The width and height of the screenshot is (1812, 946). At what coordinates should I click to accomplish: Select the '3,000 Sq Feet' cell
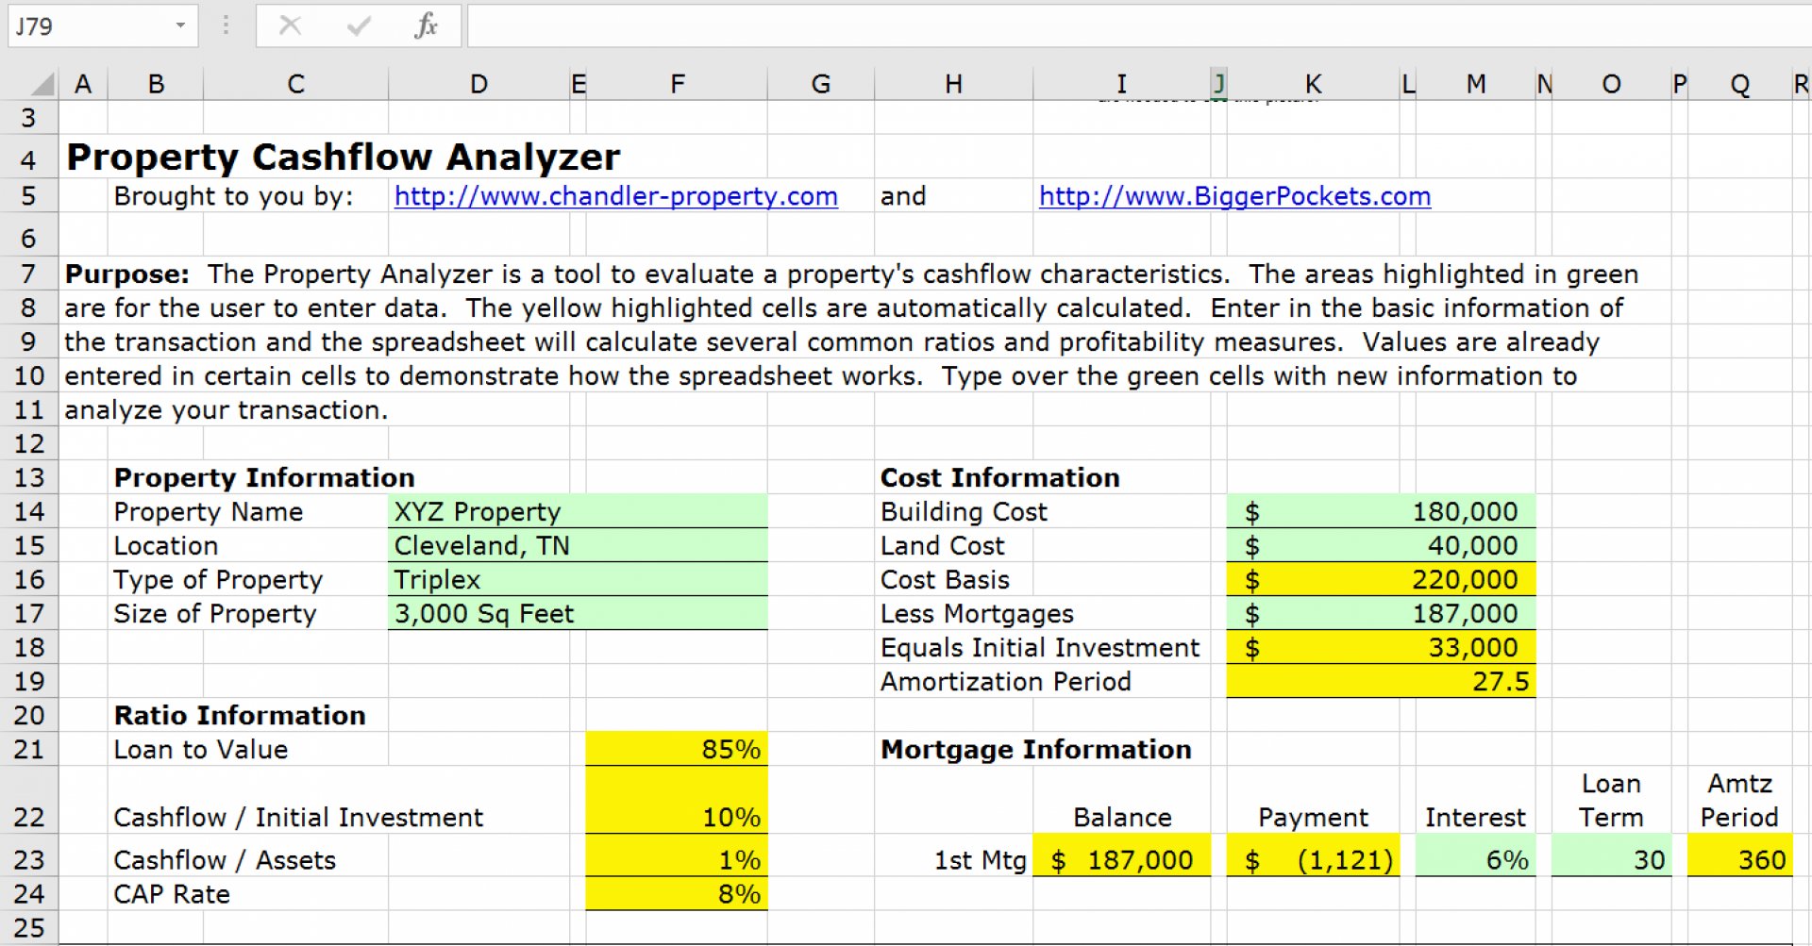pos(578,613)
